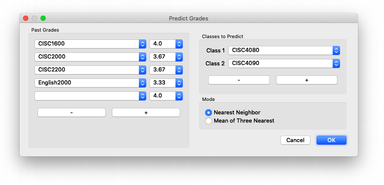
Task: Remove a past grade row with minus
Action: pos(71,113)
